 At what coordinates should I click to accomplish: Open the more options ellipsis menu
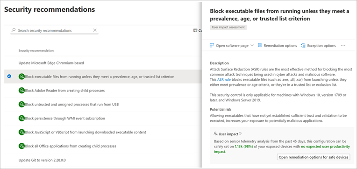[x=343, y=45]
